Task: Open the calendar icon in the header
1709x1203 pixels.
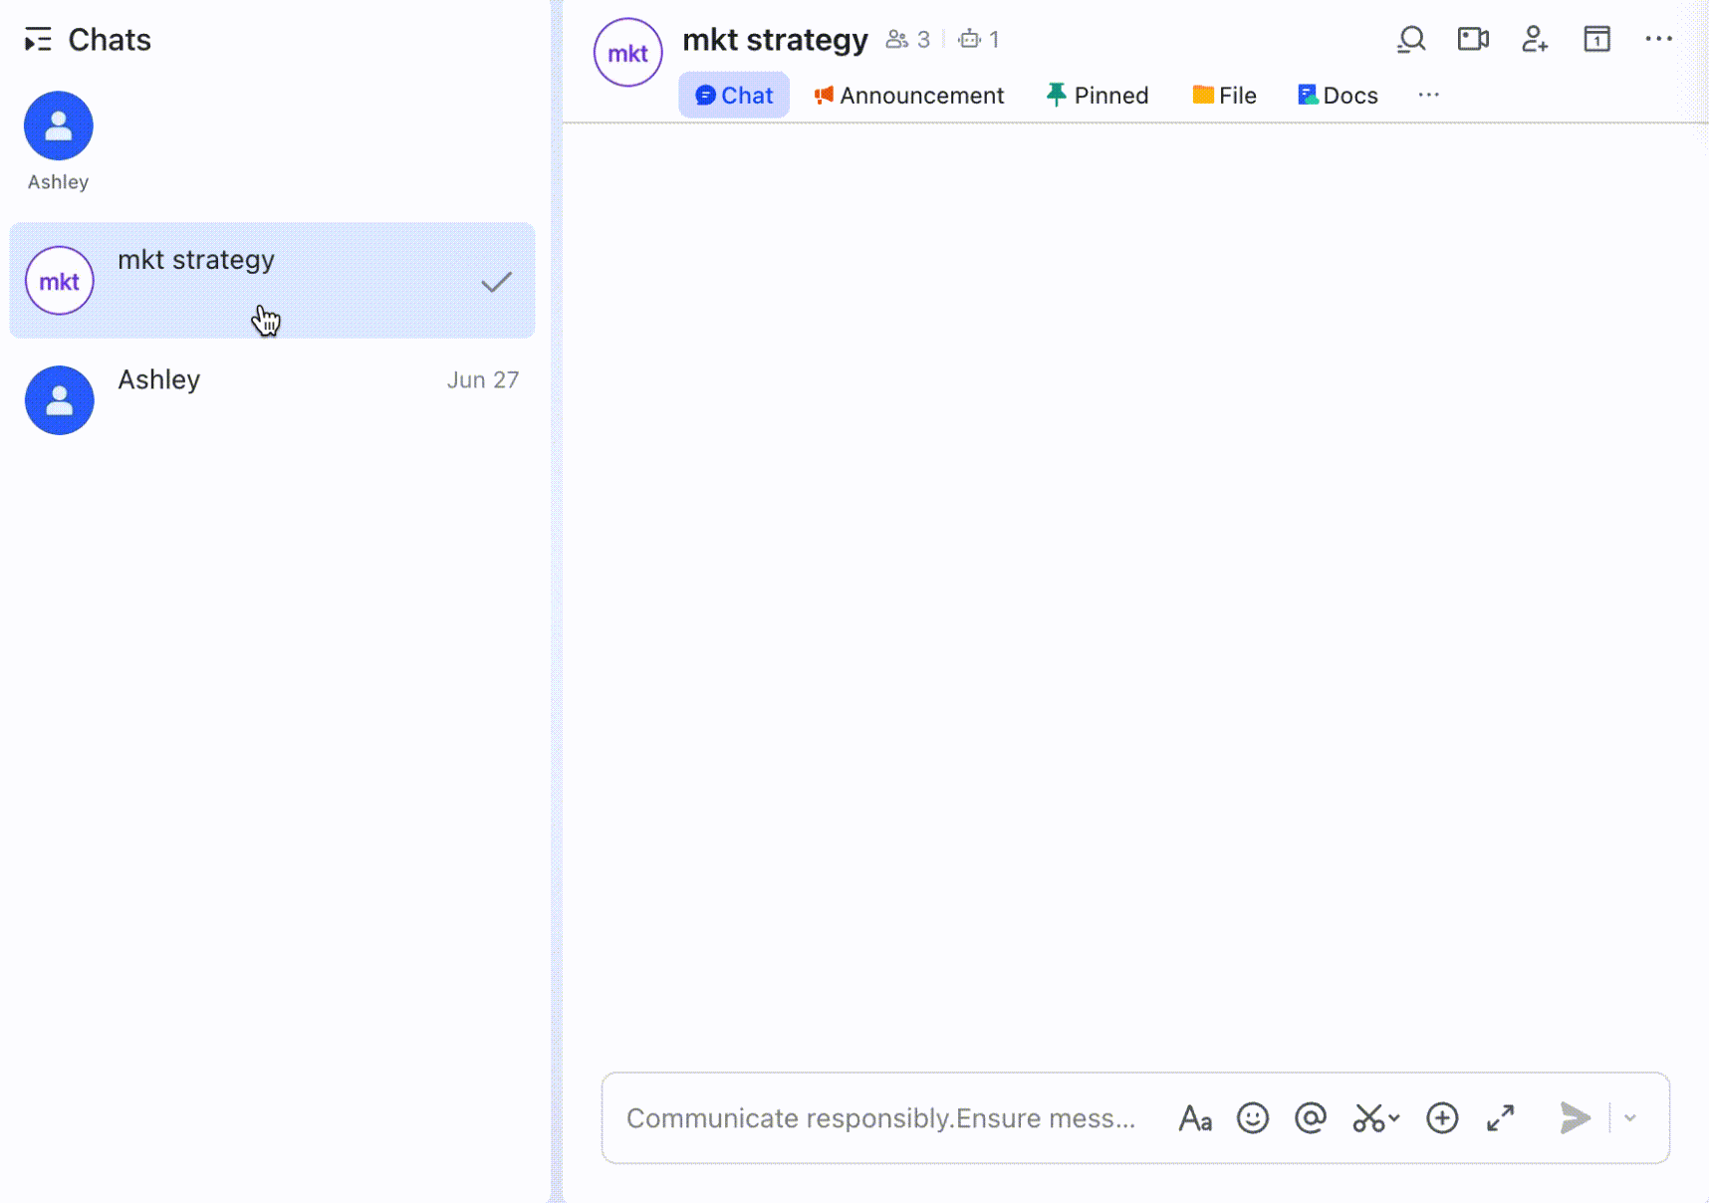Action: (x=1595, y=39)
